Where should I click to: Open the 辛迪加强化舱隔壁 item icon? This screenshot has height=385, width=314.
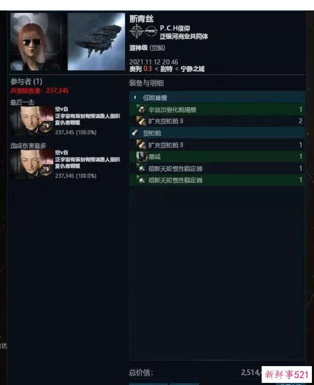(x=142, y=110)
